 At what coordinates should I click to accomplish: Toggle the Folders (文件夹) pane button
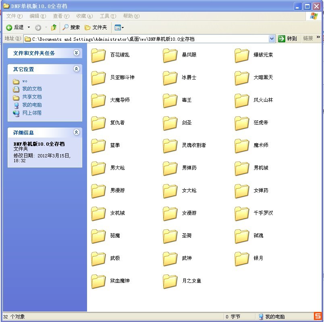tap(96, 27)
